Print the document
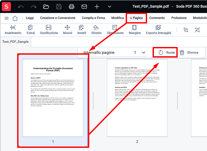The height and width of the screenshot is (151, 207). (71, 7)
